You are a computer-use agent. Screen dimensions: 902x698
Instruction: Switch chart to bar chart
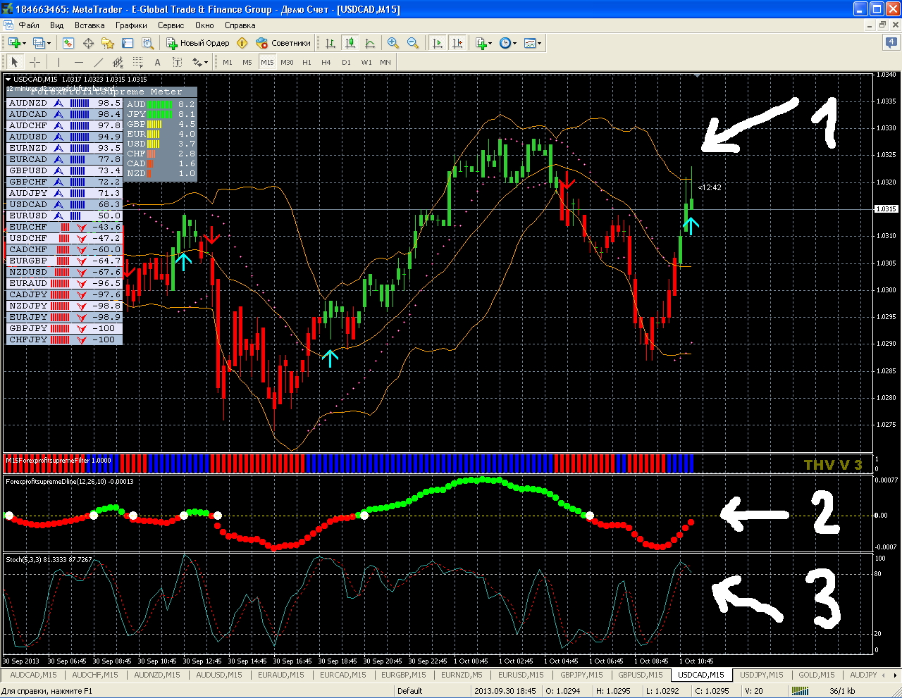[x=330, y=43]
